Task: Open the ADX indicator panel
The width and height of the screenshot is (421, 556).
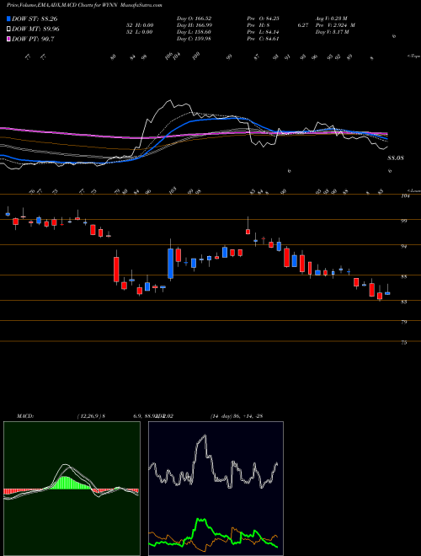Action: [x=216, y=489]
